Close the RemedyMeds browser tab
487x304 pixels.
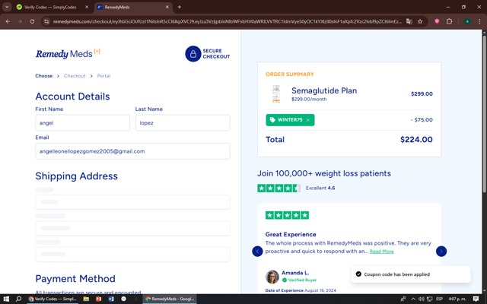pos(167,7)
